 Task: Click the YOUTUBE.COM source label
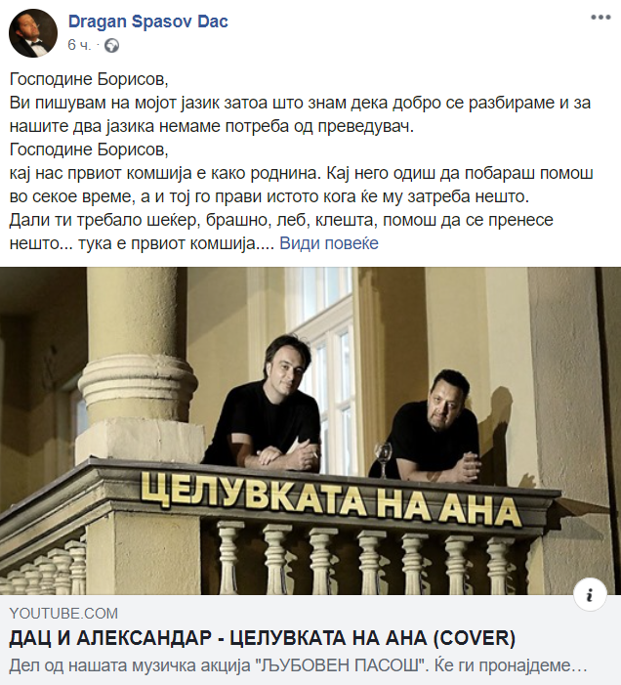[x=63, y=613]
